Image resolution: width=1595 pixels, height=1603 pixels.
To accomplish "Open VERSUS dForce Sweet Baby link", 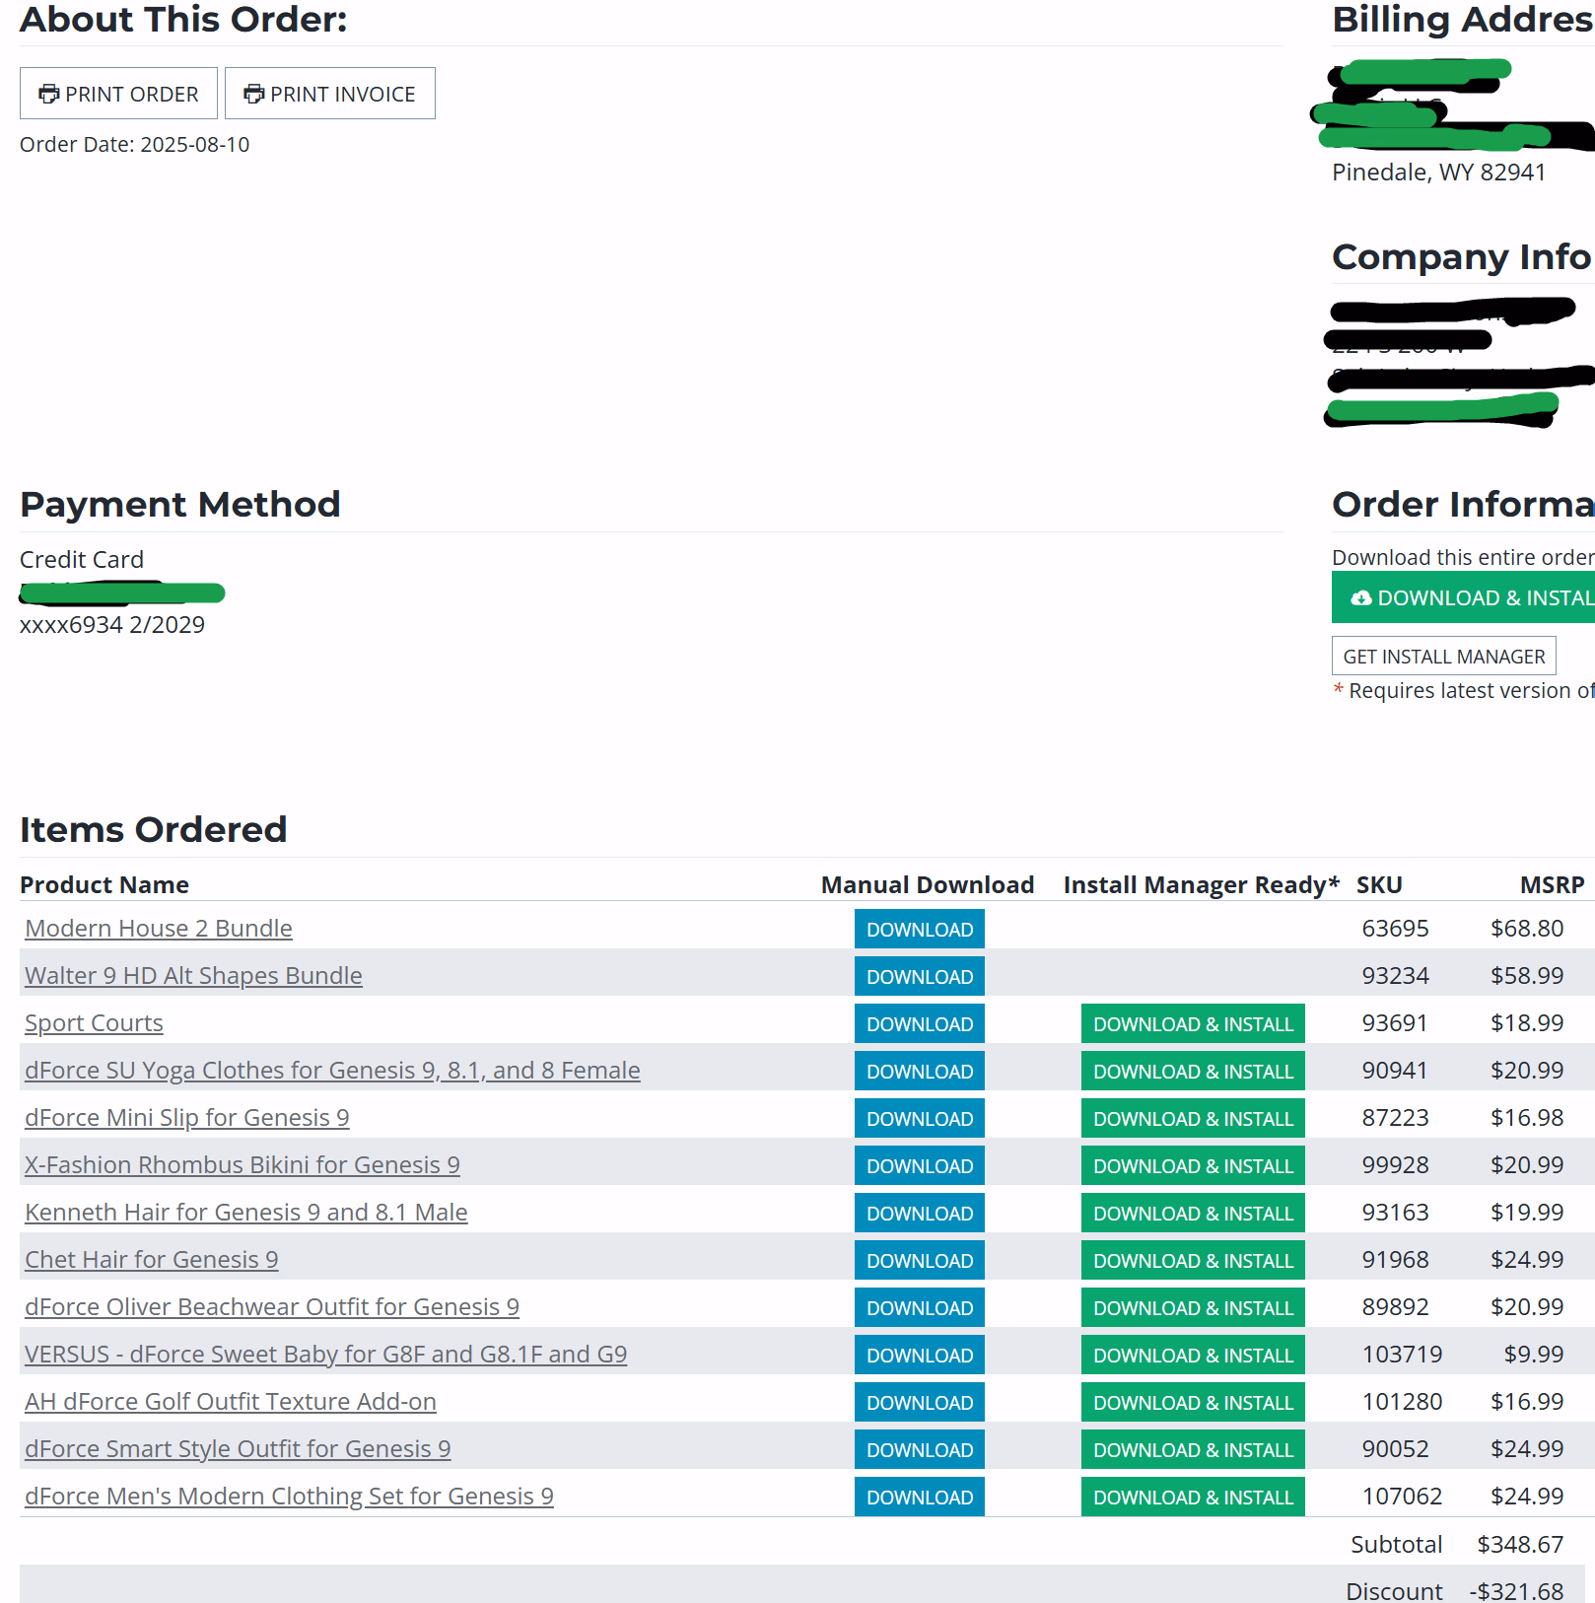I will (x=326, y=1355).
